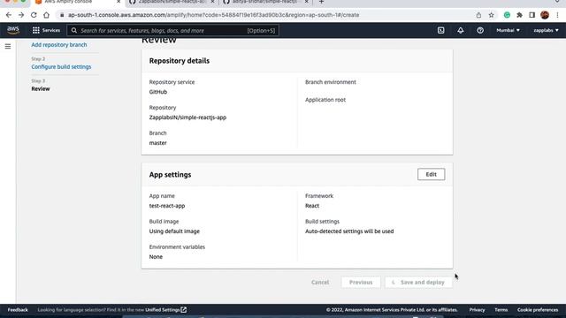Switch to the third simple-reactjs tab
The width and height of the screenshot is (566, 318).
pos(265,2)
